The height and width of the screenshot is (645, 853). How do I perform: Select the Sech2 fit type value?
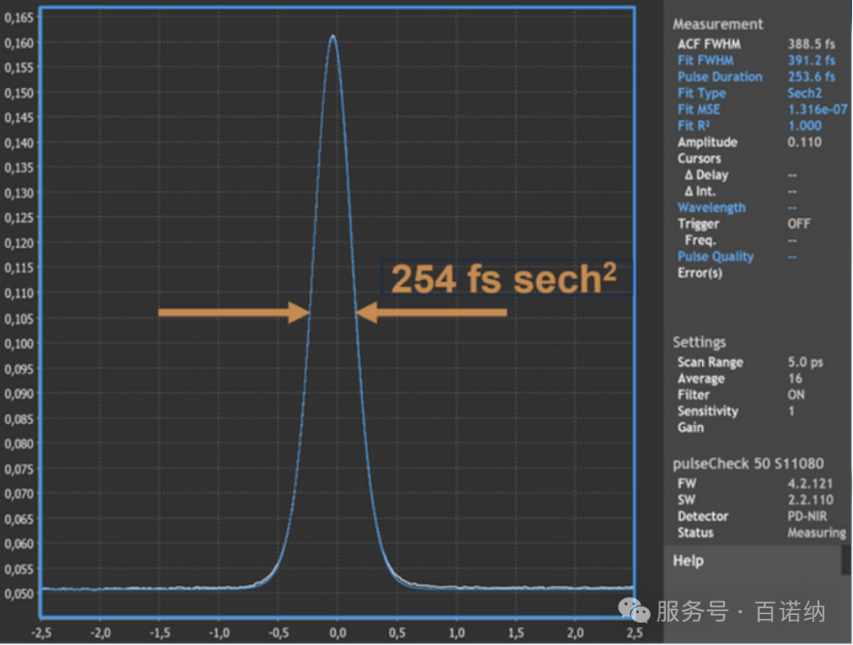point(804,93)
